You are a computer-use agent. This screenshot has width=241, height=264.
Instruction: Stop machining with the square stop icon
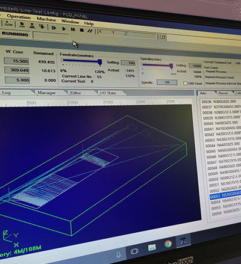(81, 30)
